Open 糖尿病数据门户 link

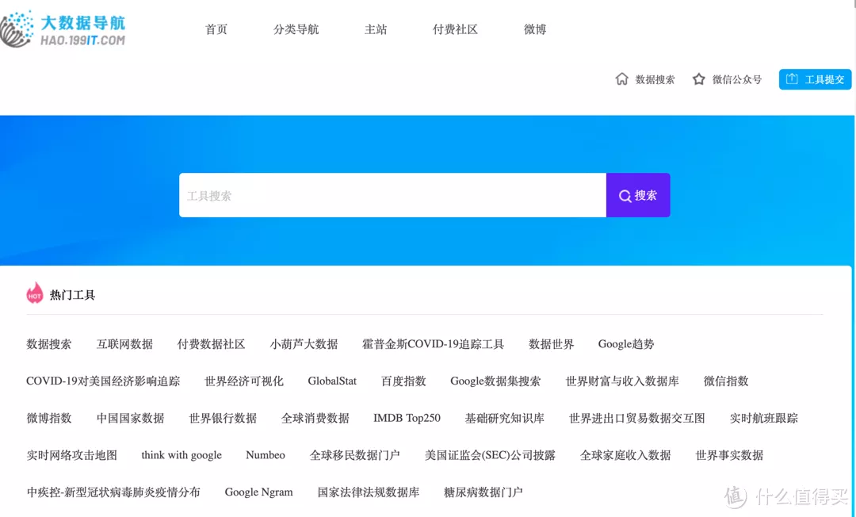click(x=483, y=492)
